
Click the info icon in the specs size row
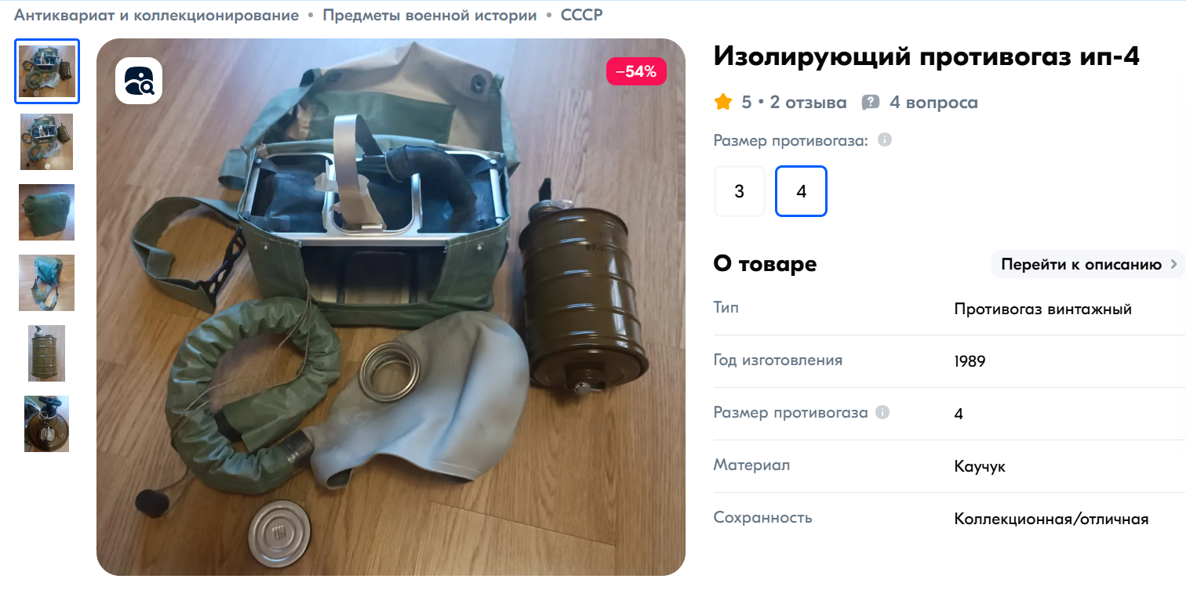pos(882,412)
